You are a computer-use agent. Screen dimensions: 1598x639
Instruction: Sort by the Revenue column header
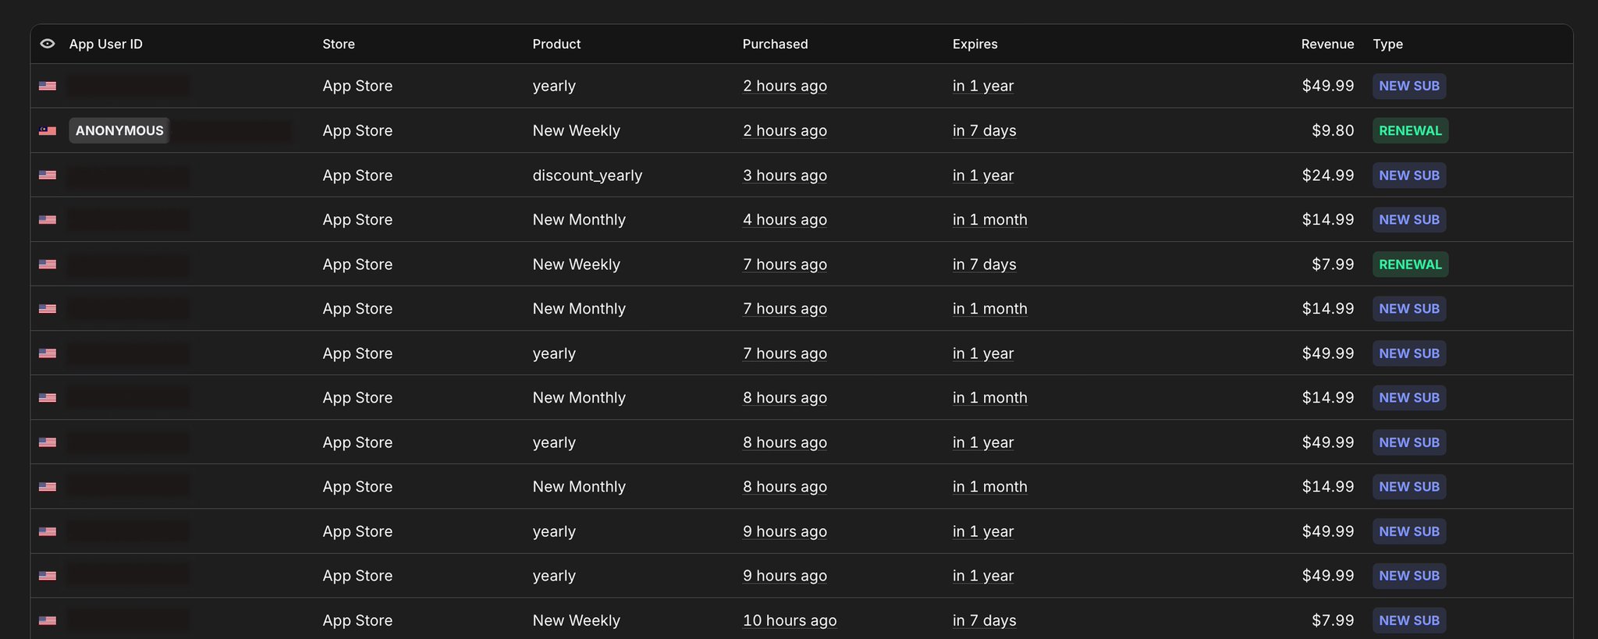click(x=1327, y=44)
